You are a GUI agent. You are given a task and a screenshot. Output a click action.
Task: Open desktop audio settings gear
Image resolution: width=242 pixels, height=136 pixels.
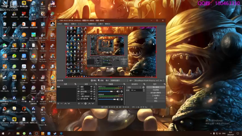tap(122, 99)
